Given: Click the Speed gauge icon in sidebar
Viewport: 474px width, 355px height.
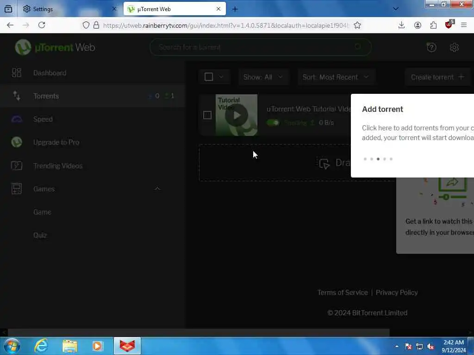Looking at the screenshot, I should click(x=17, y=119).
